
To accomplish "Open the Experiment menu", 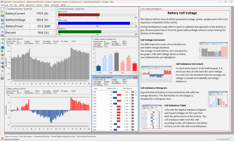I will point(5,5).
